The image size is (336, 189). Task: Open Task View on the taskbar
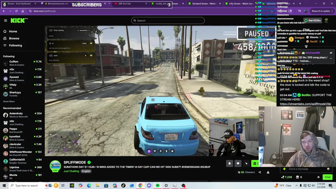[x=63, y=186]
